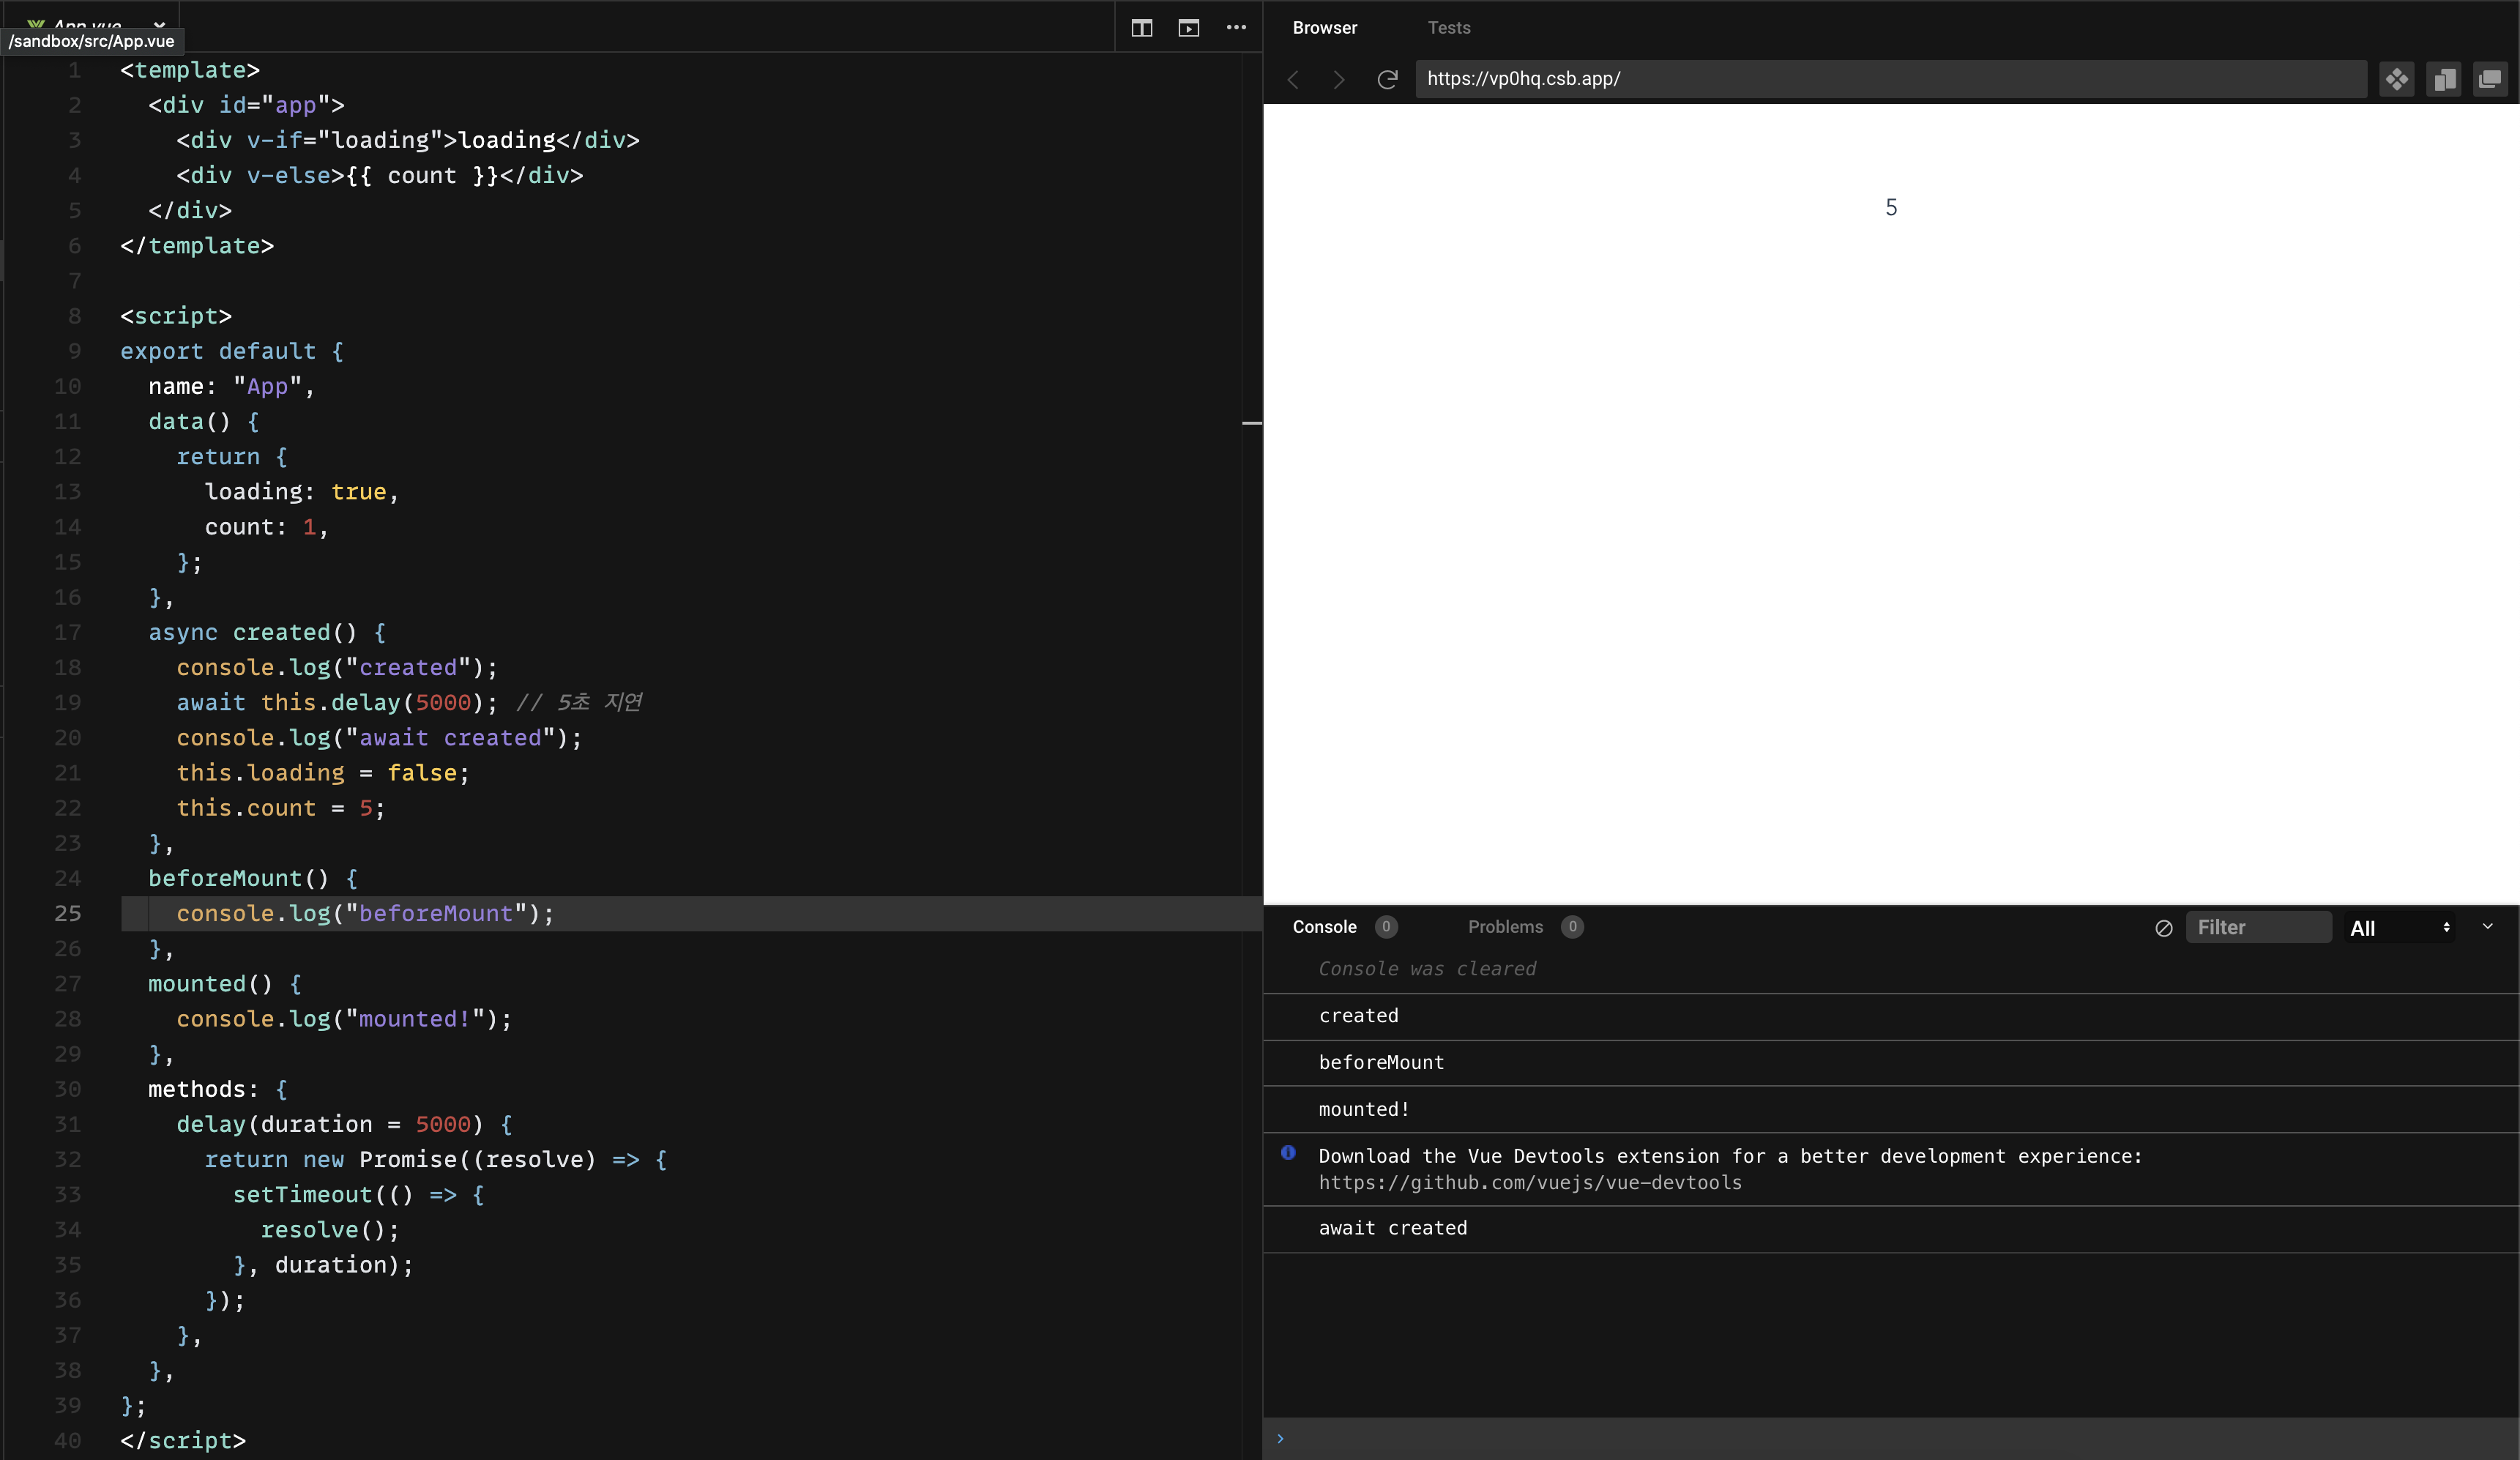The width and height of the screenshot is (2520, 1460).
Task: Click the browser forward arrow
Action: tap(1339, 79)
